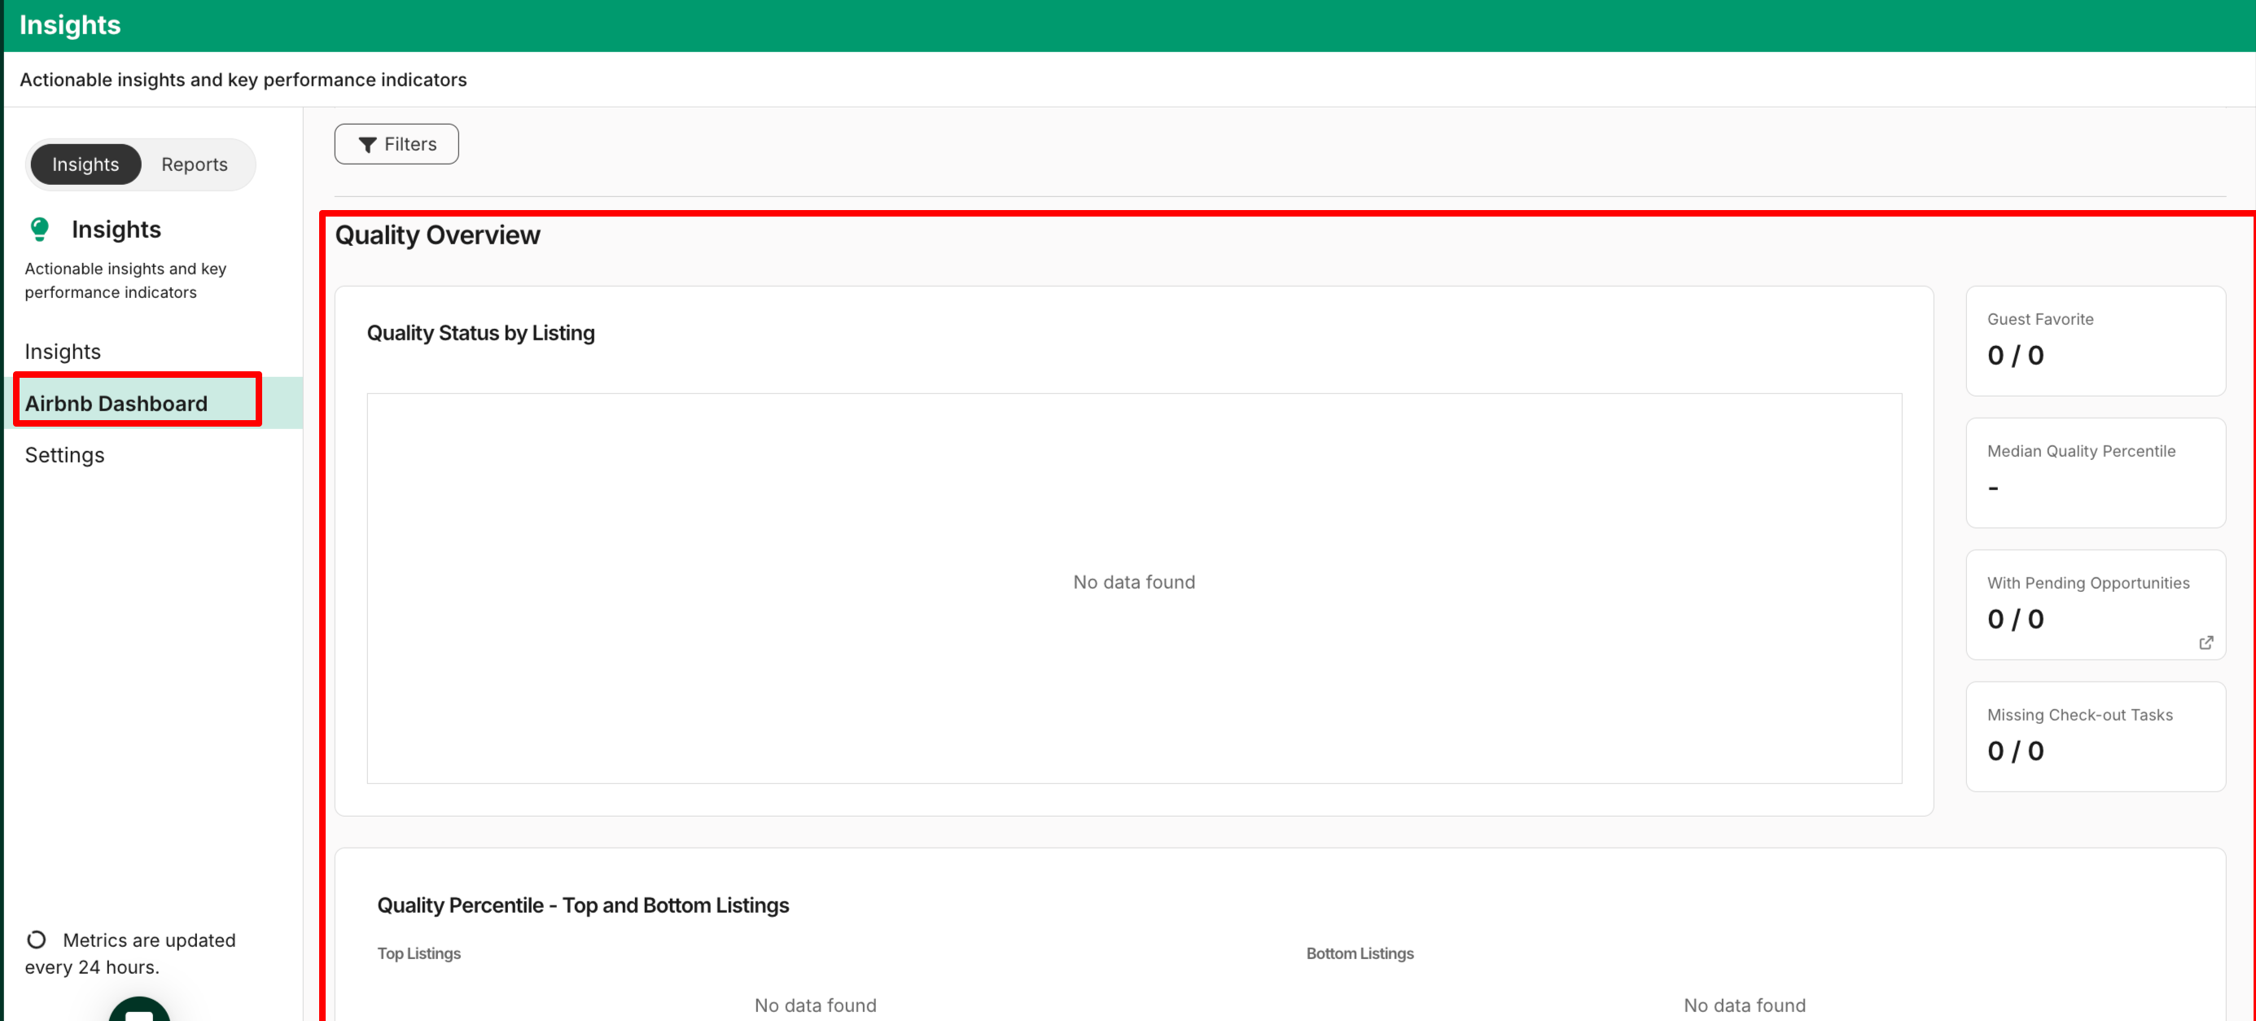2256x1021 pixels.
Task: Go to Insights in the sidebar menu
Action: tap(63, 351)
